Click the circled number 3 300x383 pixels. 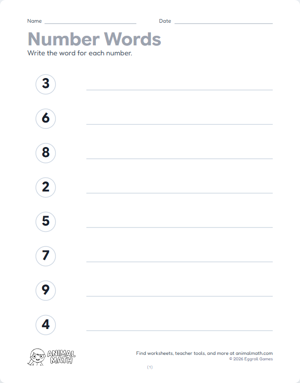tap(45, 84)
